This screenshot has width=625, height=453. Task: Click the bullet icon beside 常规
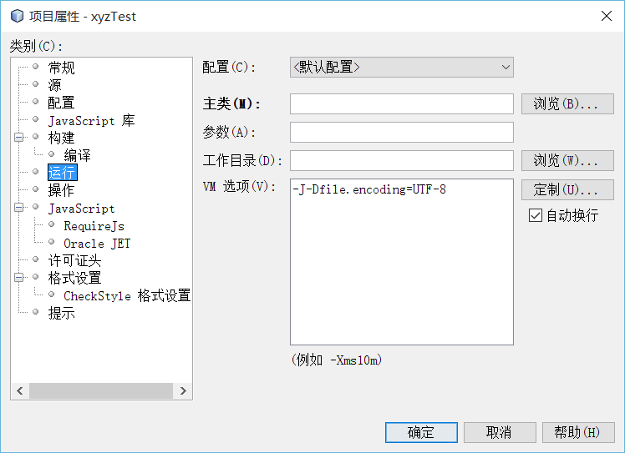click(x=35, y=68)
